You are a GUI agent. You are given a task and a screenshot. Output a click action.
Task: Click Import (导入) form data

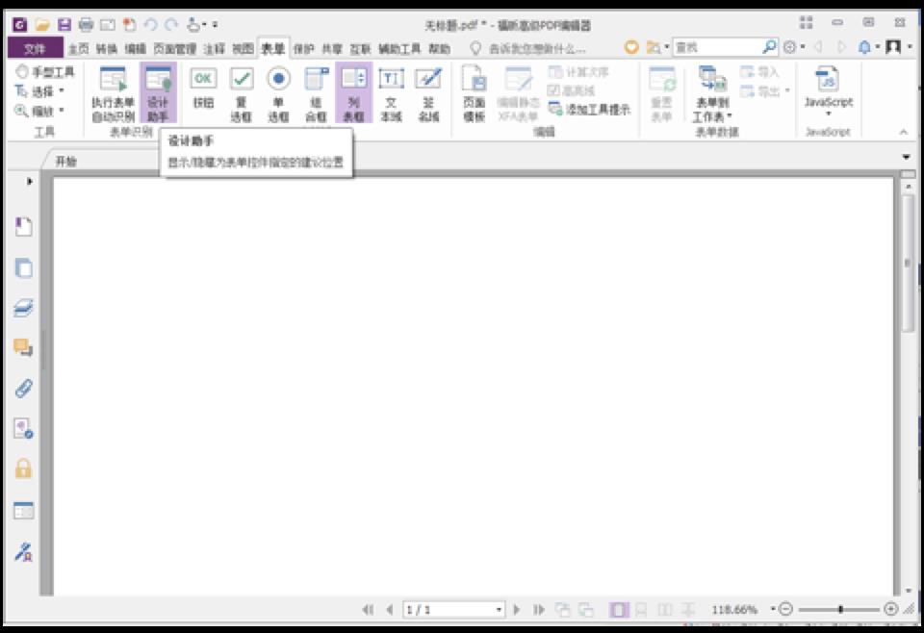click(x=759, y=72)
